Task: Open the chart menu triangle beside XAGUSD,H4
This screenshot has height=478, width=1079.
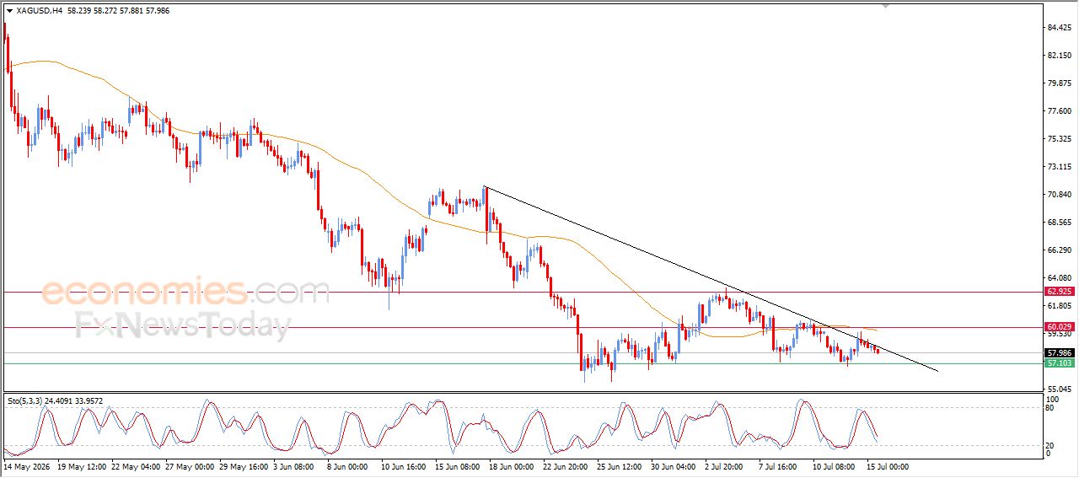Action: [x=9, y=11]
